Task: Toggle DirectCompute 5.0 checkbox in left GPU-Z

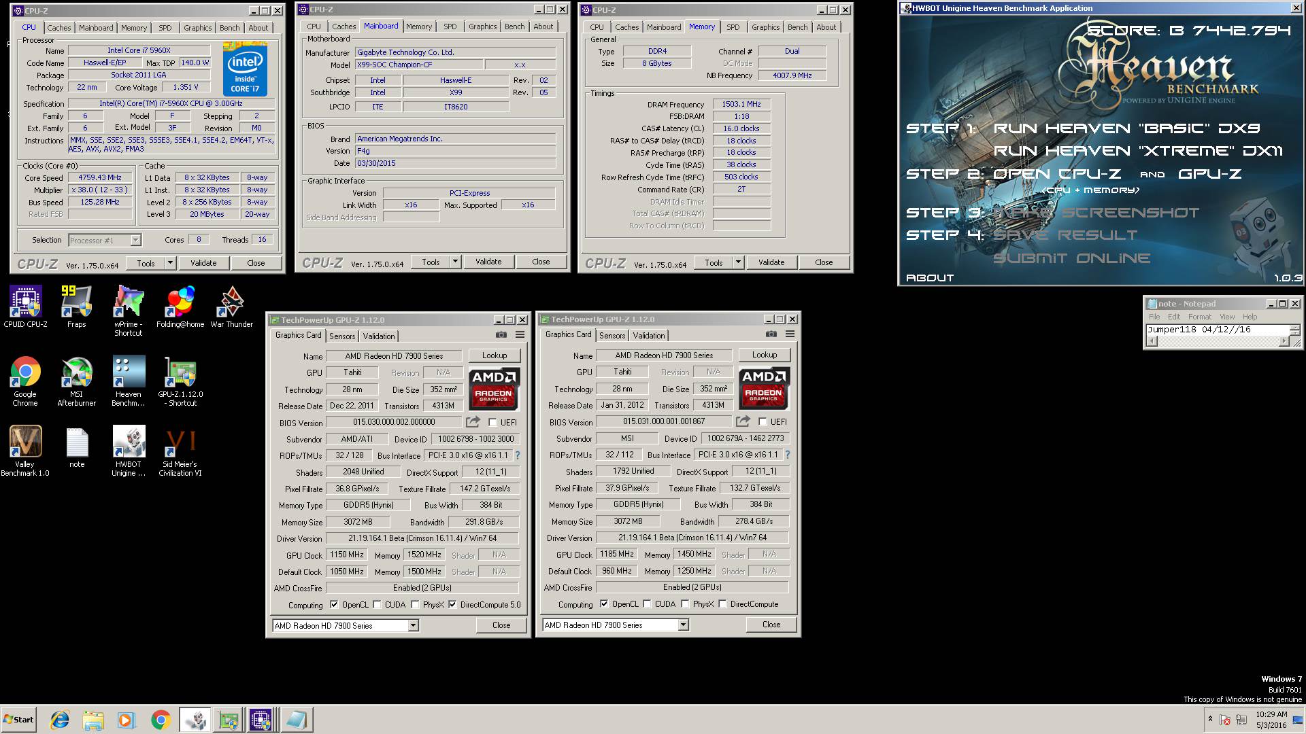Action: (x=452, y=605)
